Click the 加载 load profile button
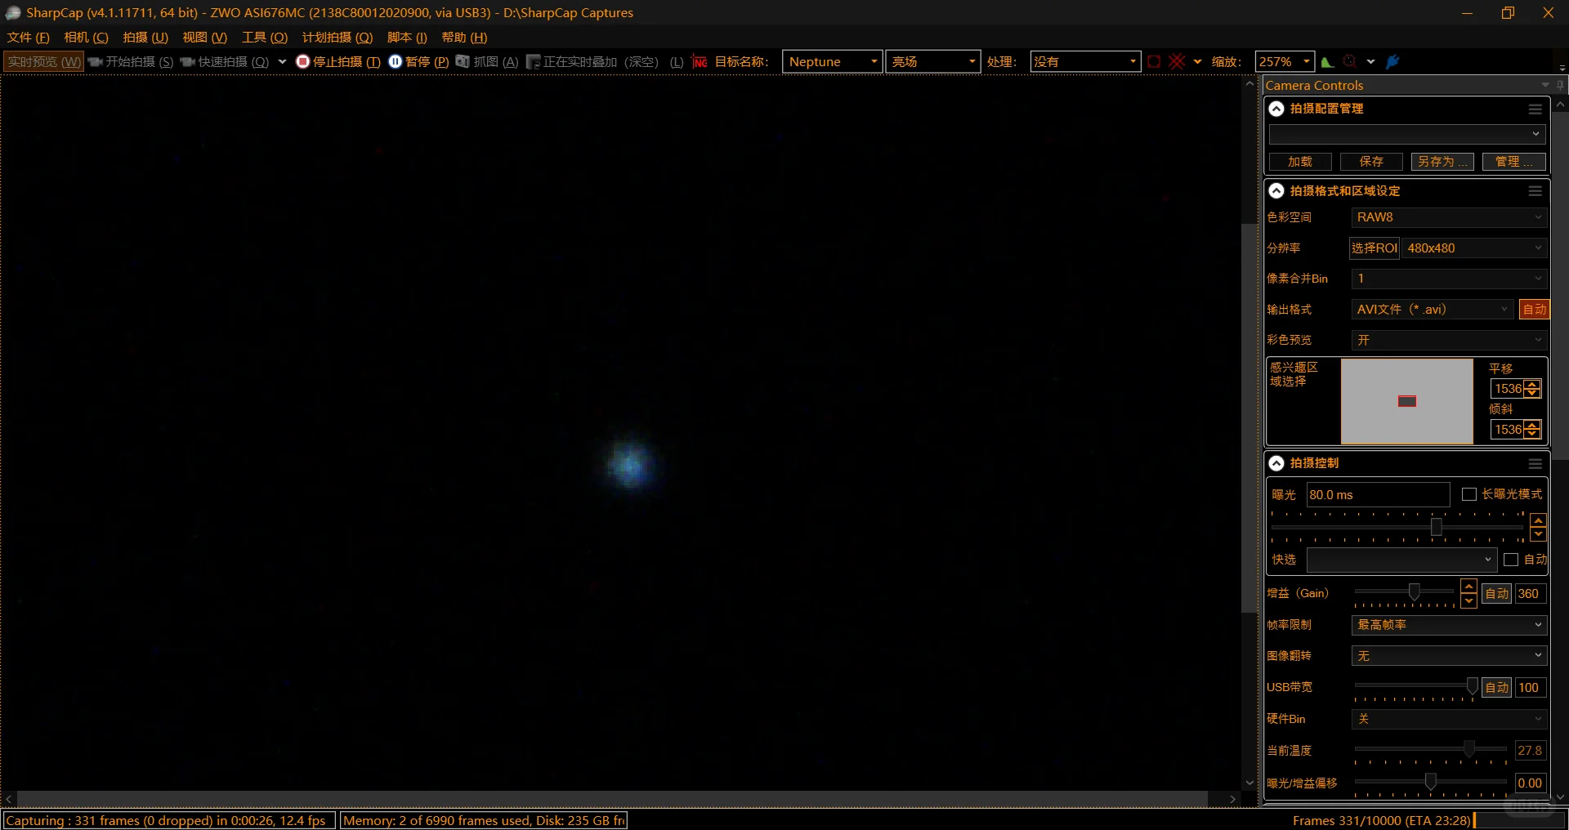 click(x=1300, y=162)
